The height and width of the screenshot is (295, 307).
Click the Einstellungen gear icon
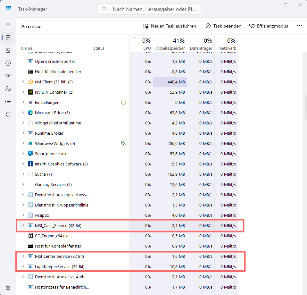[x=30, y=102]
